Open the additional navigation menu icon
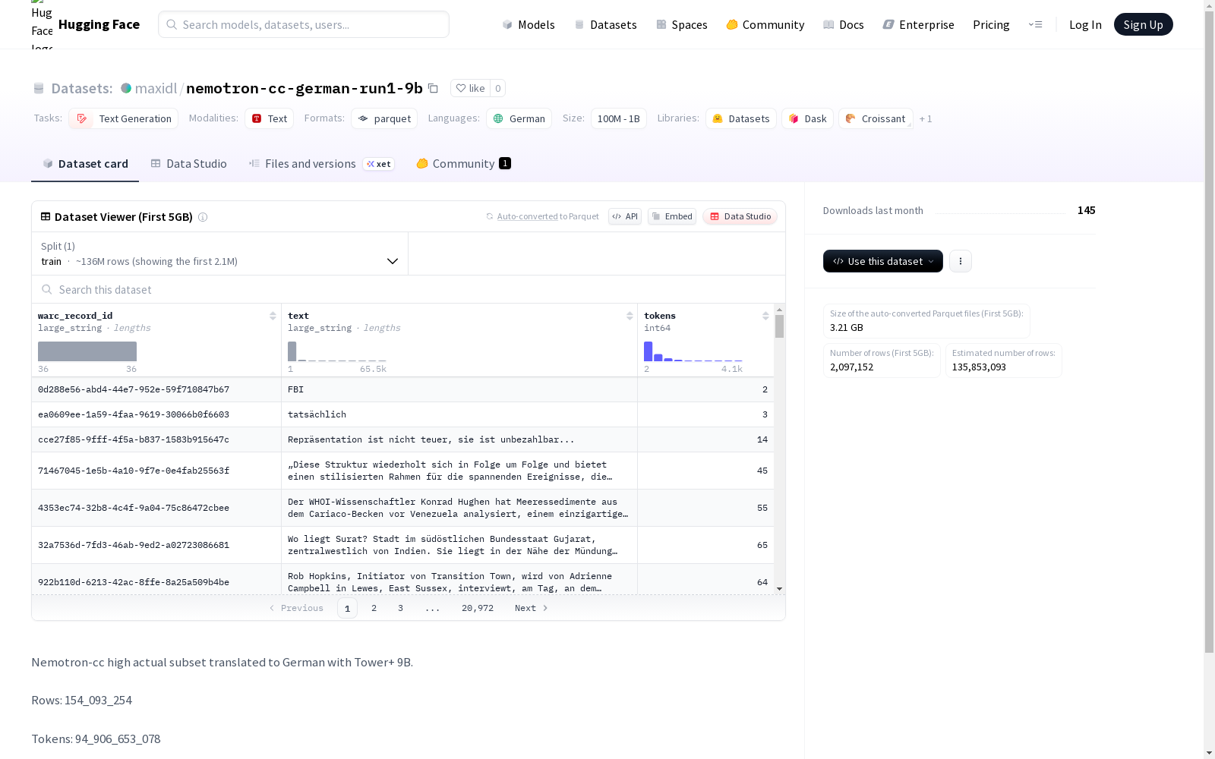The height and width of the screenshot is (759, 1215). [x=1036, y=24]
